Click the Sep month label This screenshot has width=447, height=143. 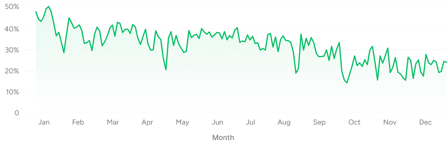(319, 122)
